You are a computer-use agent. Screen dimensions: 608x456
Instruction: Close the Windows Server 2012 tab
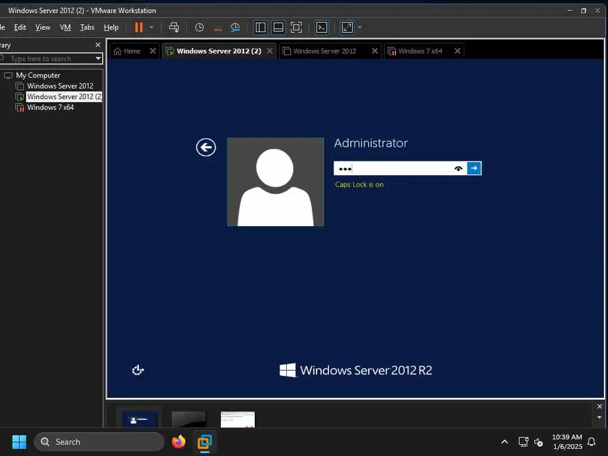point(375,51)
